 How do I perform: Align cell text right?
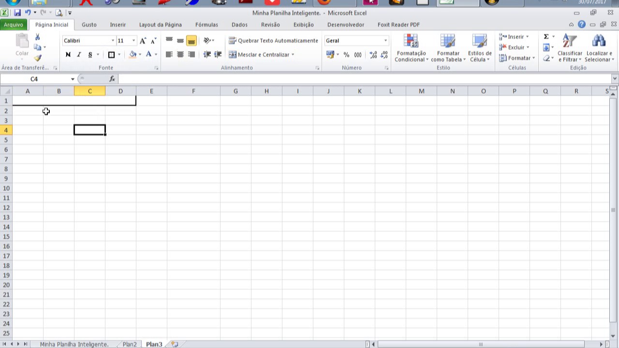192,55
